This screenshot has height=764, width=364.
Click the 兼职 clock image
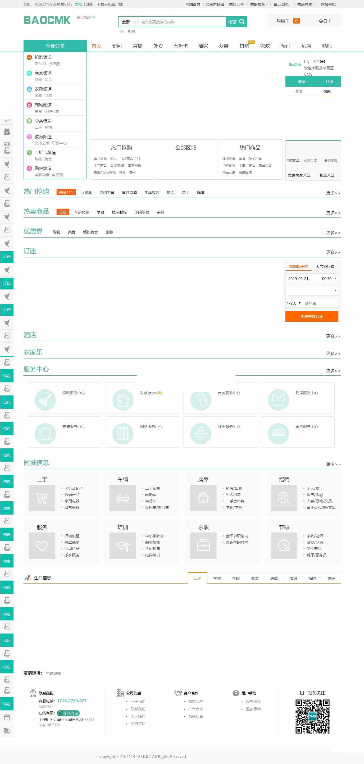284,546
